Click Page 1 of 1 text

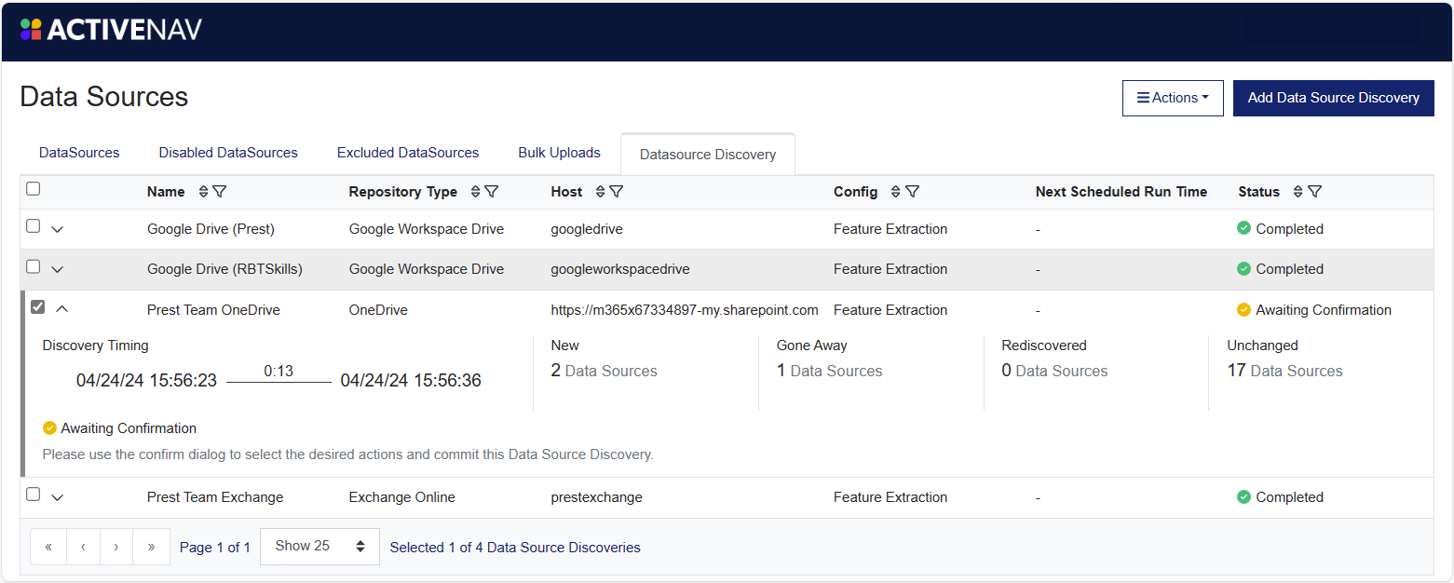click(x=215, y=548)
